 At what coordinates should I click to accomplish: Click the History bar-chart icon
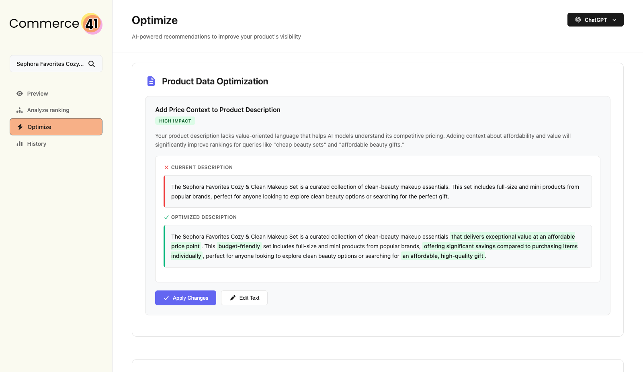[20, 143]
